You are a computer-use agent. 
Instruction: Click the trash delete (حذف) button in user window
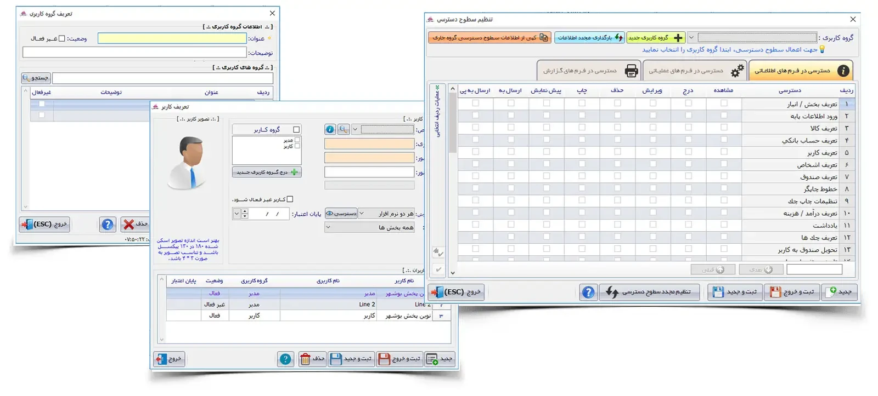[x=312, y=359]
